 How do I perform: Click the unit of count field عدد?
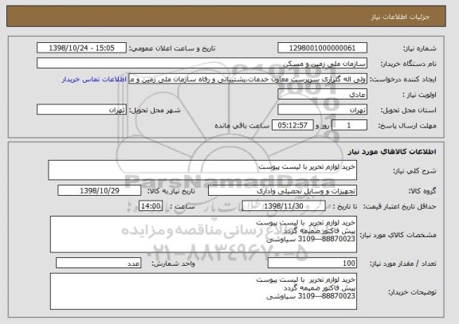pos(98,263)
